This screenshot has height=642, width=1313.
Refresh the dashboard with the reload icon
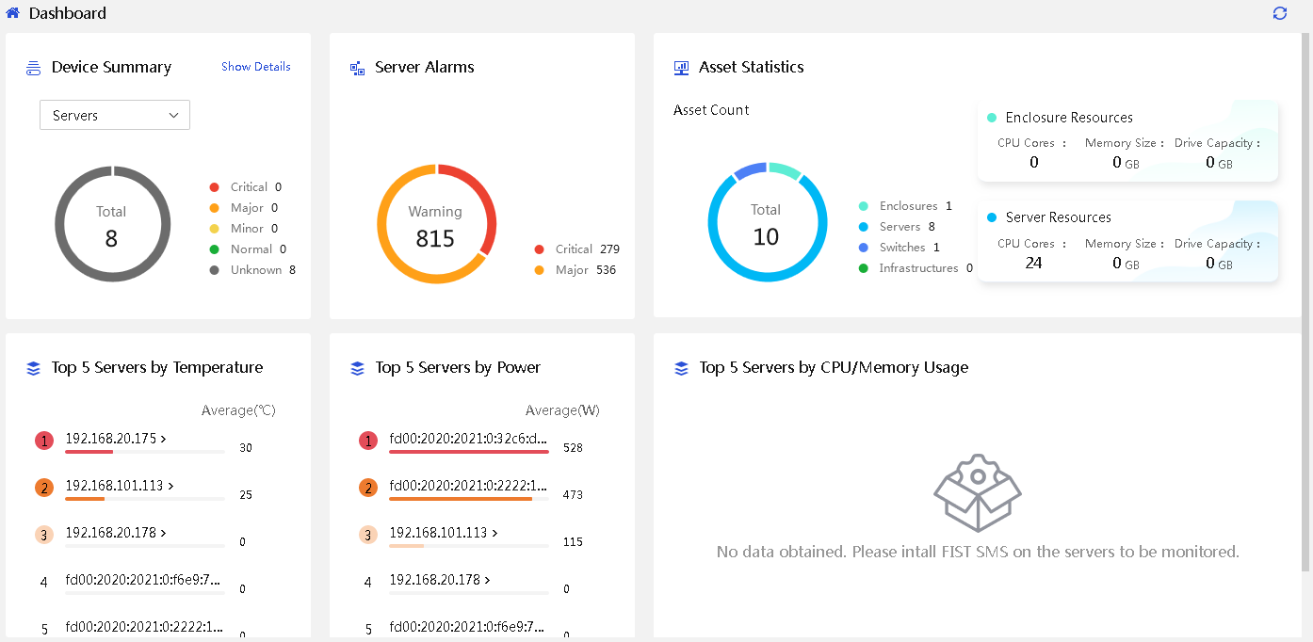pyautogui.click(x=1279, y=13)
